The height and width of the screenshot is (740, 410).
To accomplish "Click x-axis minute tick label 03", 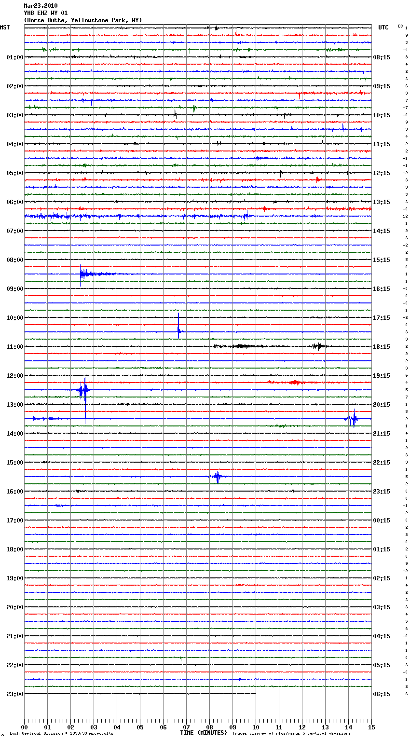I will click(x=94, y=727).
